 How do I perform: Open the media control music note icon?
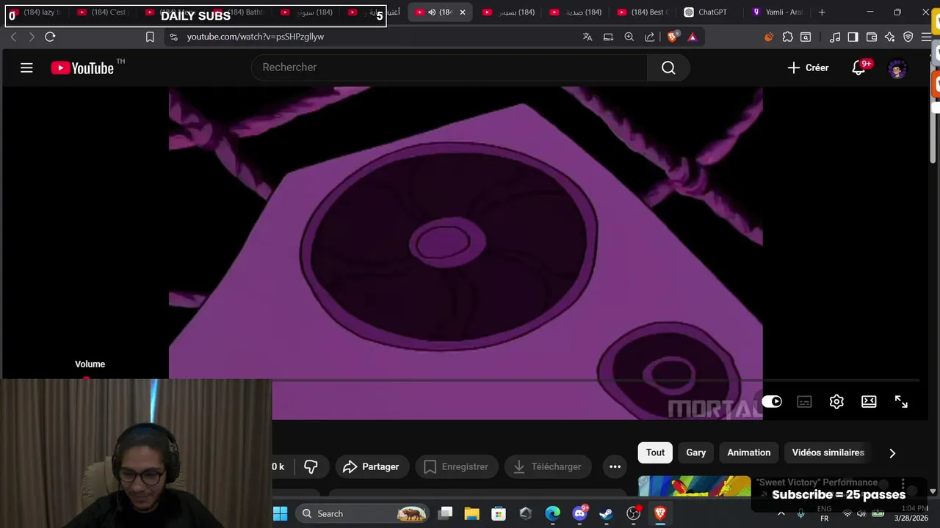point(835,37)
